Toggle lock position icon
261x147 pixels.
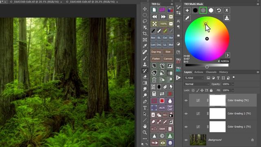click(202, 90)
